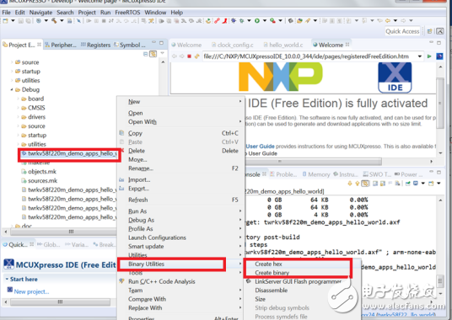Click the MCUXpresso logo in the Quickstart panel

point(8,264)
